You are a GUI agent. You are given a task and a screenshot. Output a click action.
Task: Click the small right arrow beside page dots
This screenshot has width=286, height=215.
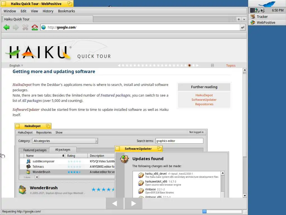coord(197,65)
